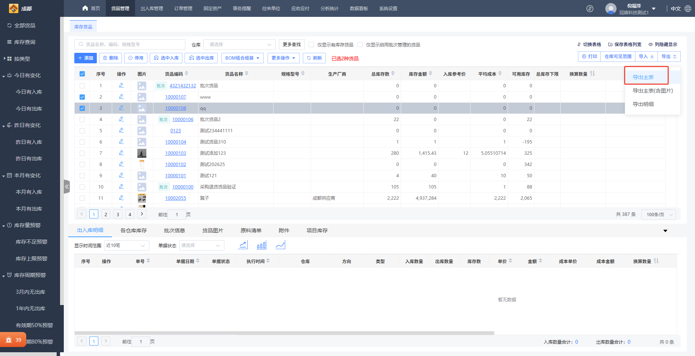Select 导出明细 from the export menu
The image size is (695, 356).
(643, 104)
